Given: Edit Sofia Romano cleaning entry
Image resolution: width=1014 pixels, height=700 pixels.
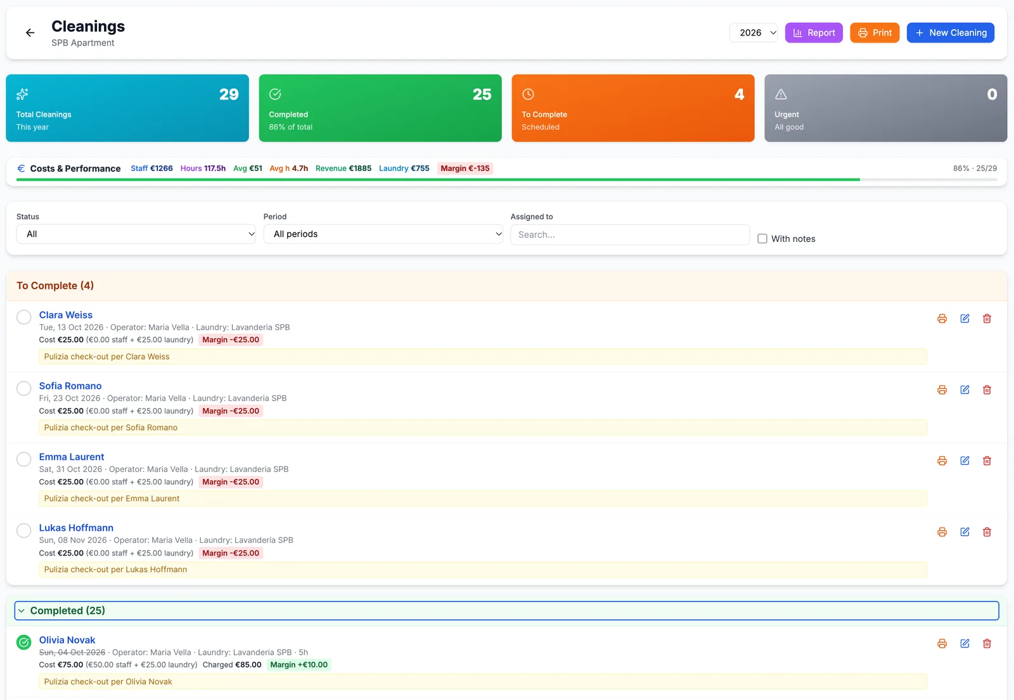Looking at the screenshot, I should point(965,390).
